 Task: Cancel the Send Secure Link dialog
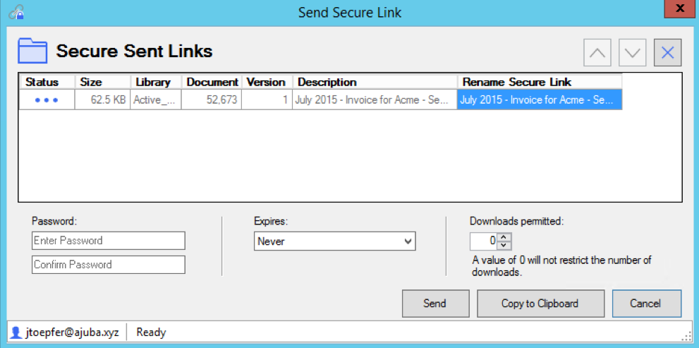(646, 304)
